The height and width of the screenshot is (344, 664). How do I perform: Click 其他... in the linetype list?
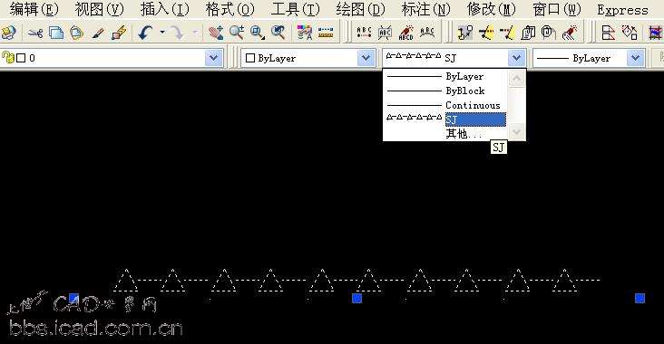464,134
